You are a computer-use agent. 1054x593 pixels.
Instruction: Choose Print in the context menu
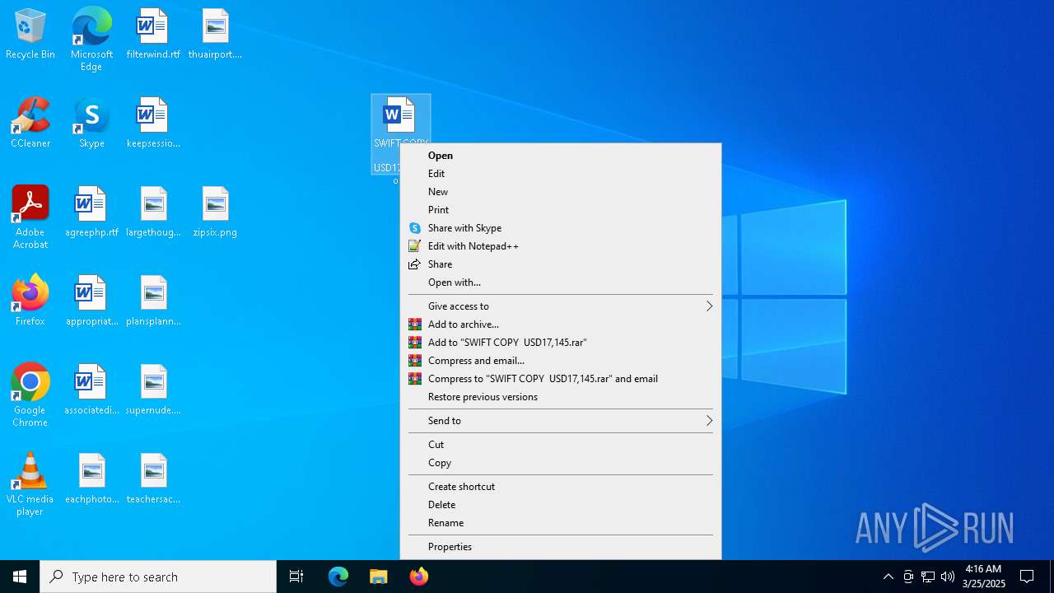[x=561, y=210]
